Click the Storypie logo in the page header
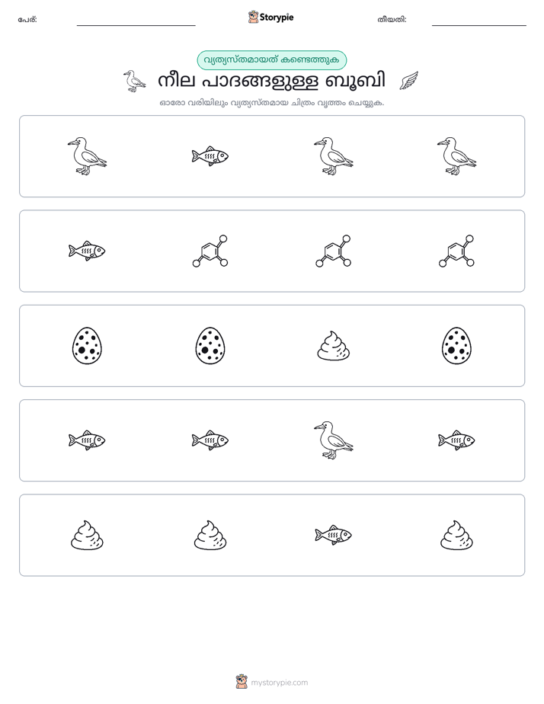 click(270, 18)
